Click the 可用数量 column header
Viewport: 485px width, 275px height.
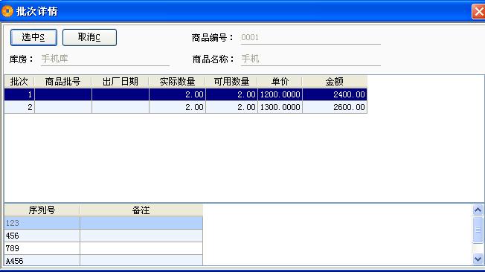coord(231,82)
